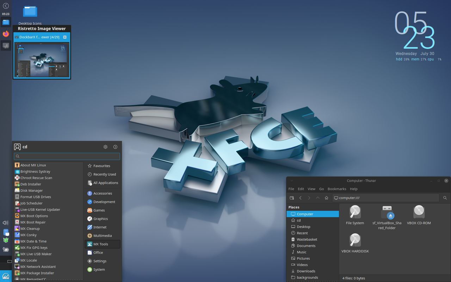
Task: Click Thunar new window toolbar icon
Action: pos(292,198)
